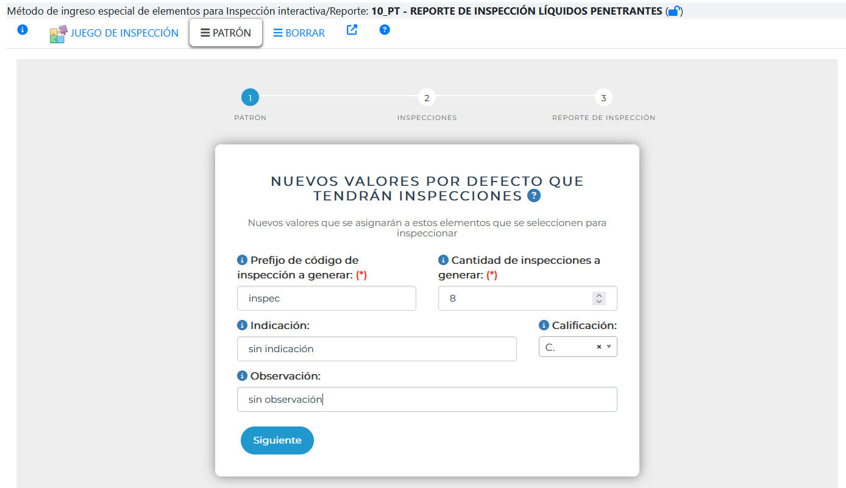Click the blue info icon in the toolbar
The image size is (846, 488).
pos(23,30)
